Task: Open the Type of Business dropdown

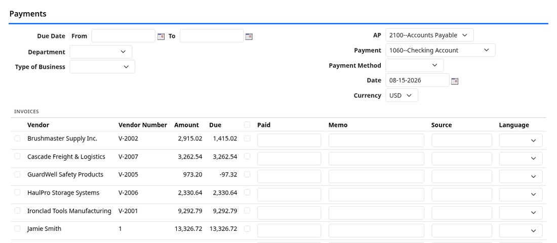Action: tap(102, 67)
